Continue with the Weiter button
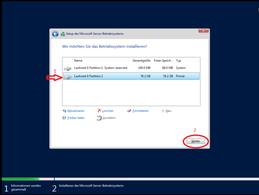This screenshot has width=259, height=195. pyautogui.click(x=196, y=141)
